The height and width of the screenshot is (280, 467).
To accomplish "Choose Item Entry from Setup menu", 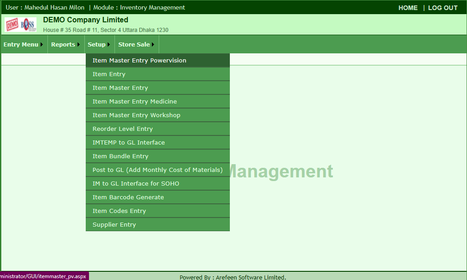I will 157,74.
